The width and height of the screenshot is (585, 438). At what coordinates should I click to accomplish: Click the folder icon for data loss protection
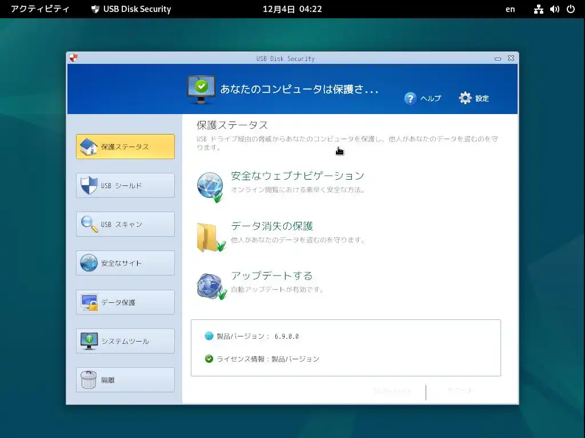(x=211, y=237)
